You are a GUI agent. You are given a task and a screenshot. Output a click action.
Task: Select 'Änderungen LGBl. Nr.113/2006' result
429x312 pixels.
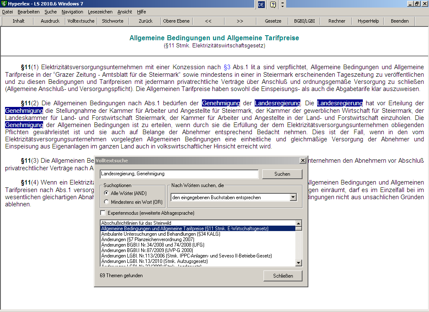[x=198, y=256]
